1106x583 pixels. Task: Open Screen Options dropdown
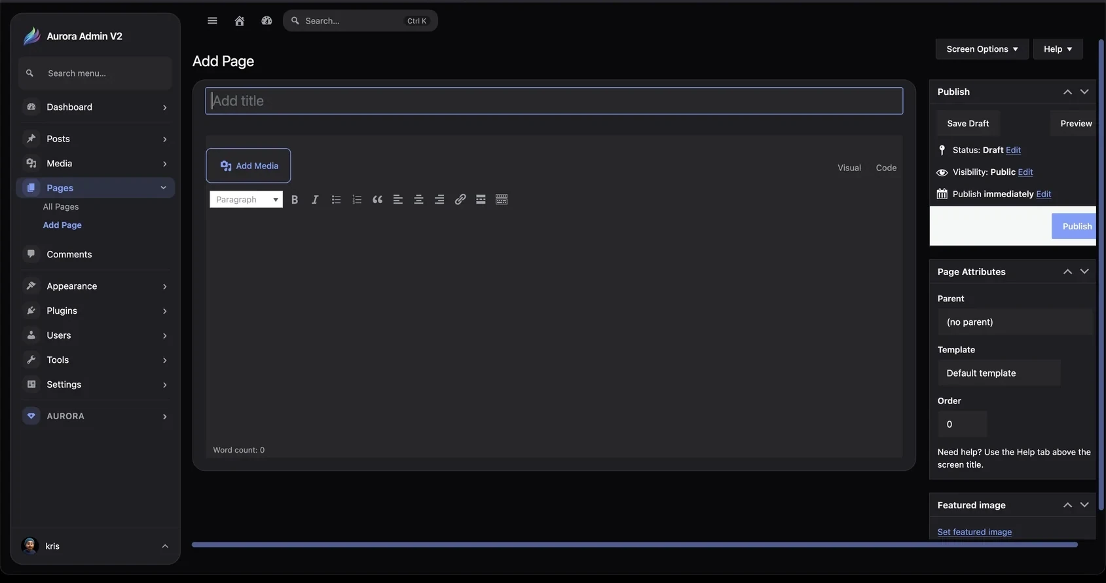click(x=982, y=49)
